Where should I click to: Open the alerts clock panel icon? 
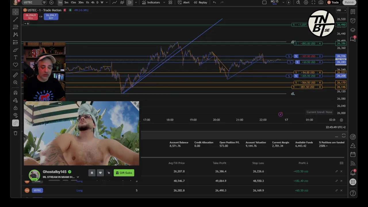coord(353,21)
